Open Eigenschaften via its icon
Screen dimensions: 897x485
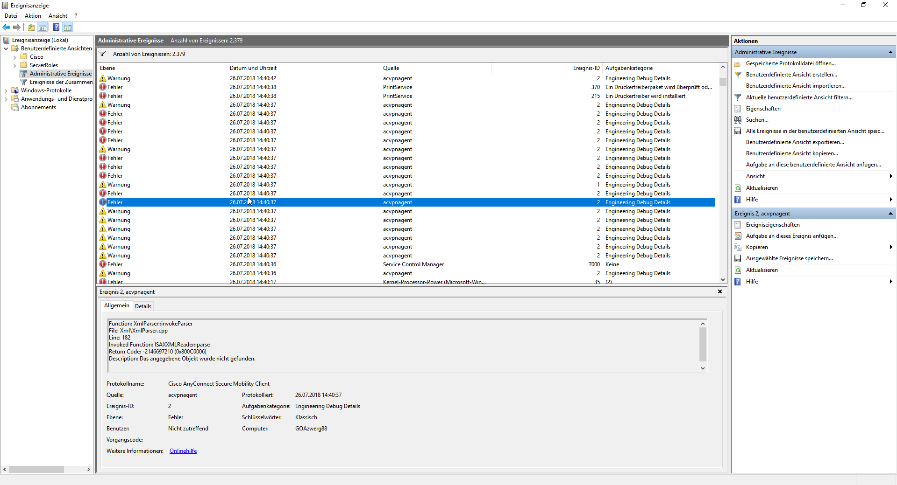738,109
